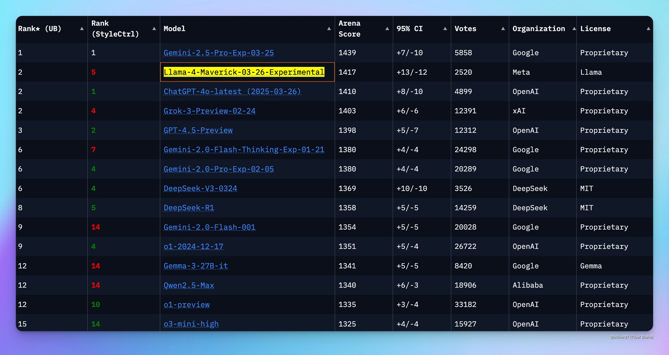
Task: Click Rank (UB) value 8
Action: click(20, 208)
